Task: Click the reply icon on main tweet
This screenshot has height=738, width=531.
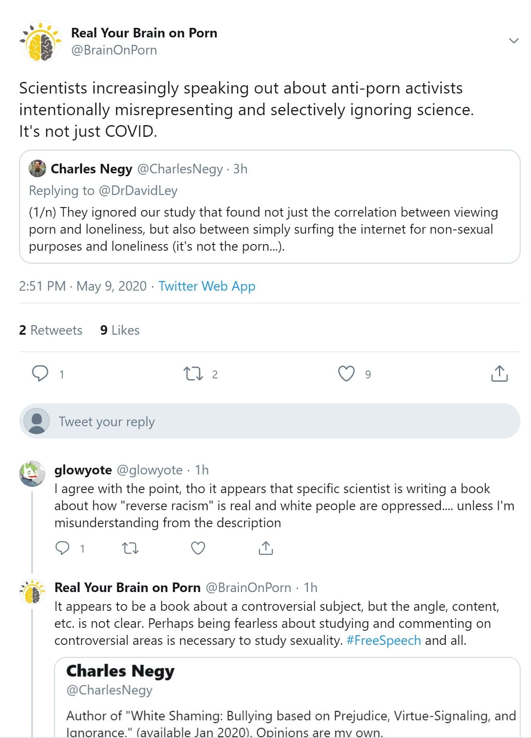Action: point(40,373)
